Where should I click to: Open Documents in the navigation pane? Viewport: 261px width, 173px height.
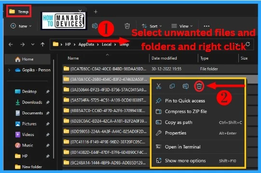(32, 113)
